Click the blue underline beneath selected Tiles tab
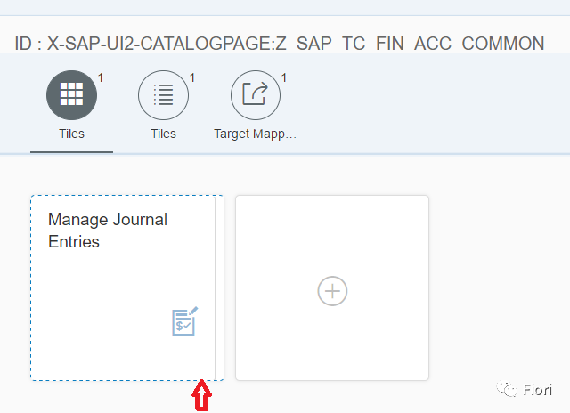 [x=71, y=152]
